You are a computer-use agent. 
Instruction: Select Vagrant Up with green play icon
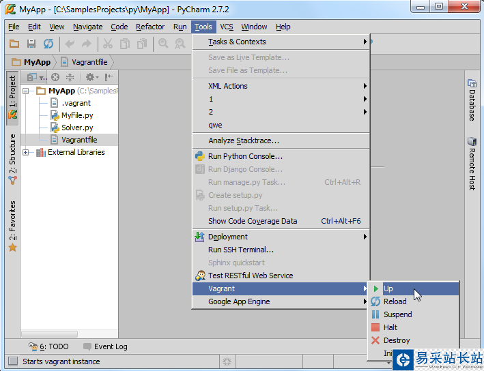[x=414, y=288]
